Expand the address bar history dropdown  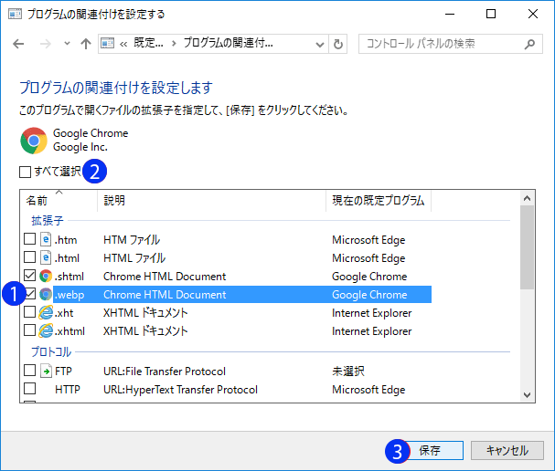pos(320,44)
